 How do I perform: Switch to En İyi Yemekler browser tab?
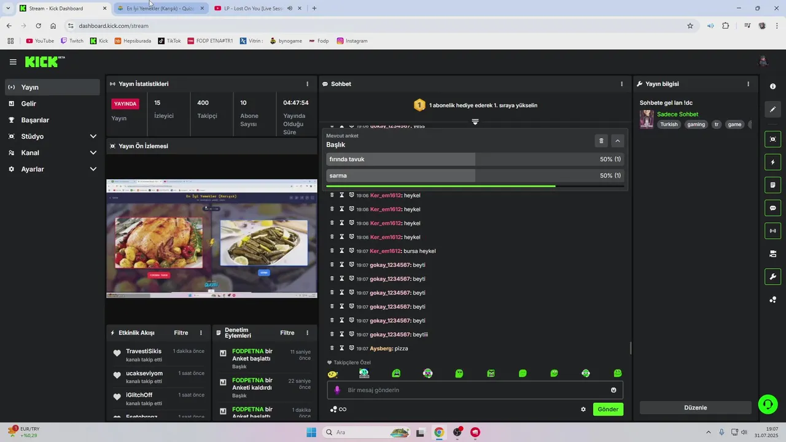click(x=160, y=9)
